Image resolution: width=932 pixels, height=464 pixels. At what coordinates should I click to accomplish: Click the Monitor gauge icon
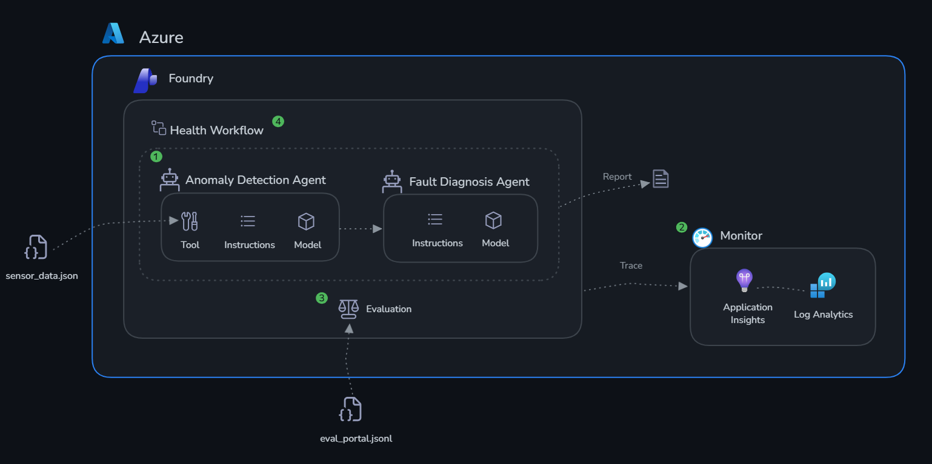click(703, 237)
